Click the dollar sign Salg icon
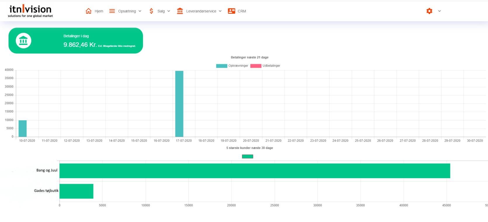The width and height of the screenshot is (488, 222). pyautogui.click(x=151, y=11)
